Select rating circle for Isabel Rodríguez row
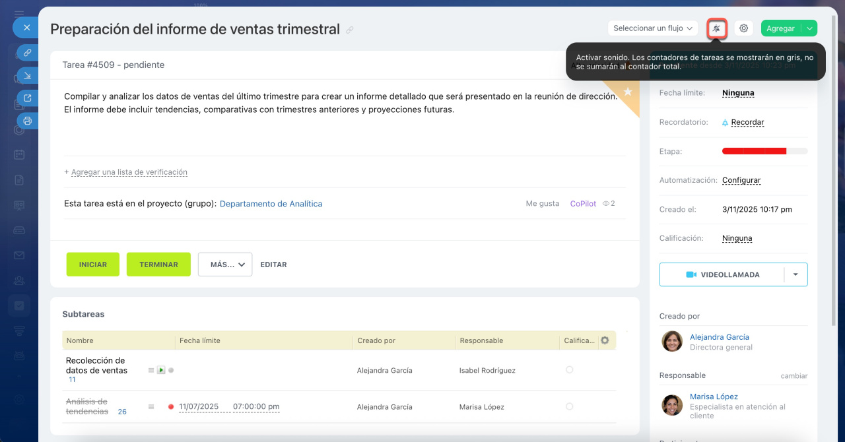Image resolution: width=845 pixels, height=442 pixels. 569,370
